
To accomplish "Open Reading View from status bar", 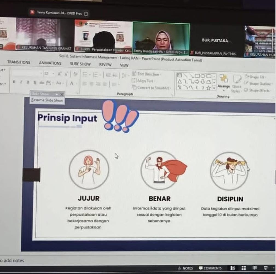I will tap(254, 268).
